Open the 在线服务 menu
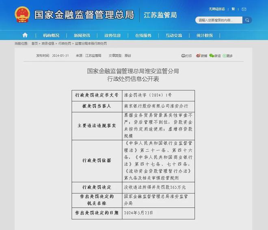This screenshot has height=230, width=268. tap(143, 35)
